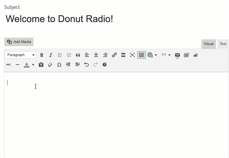Apply the text color
Viewport: 229px width, 158px height.
(27, 65)
